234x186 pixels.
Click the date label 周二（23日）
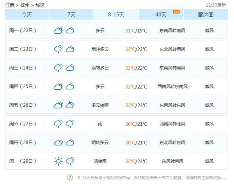(23, 49)
